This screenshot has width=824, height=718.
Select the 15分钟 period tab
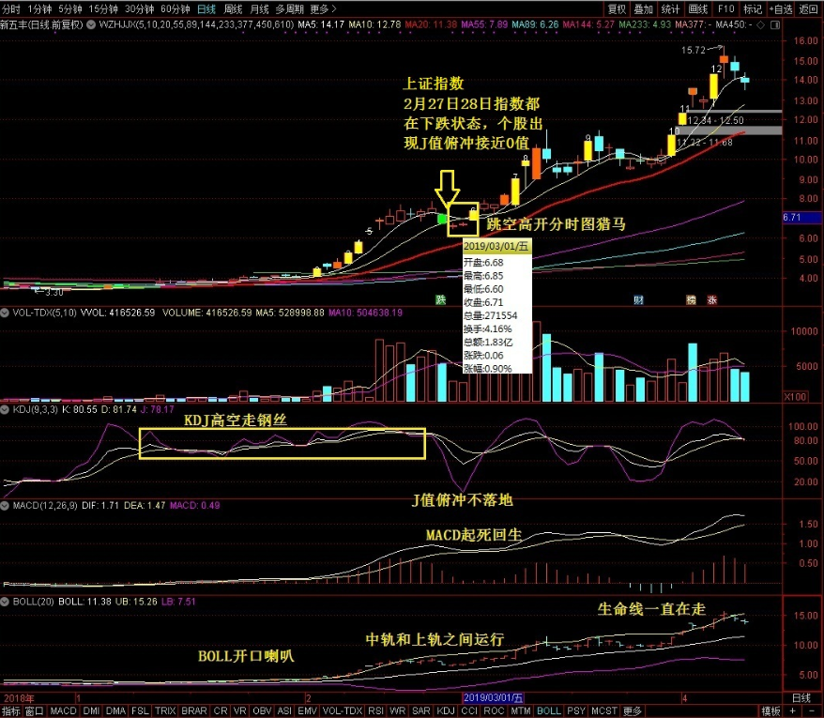pos(103,9)
